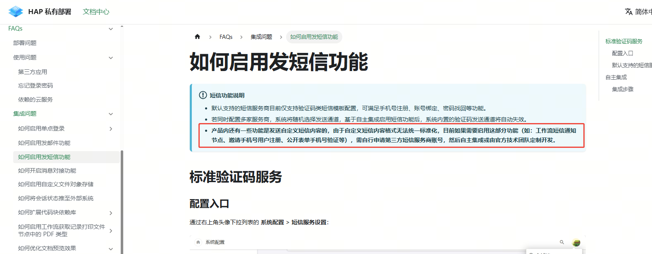Expand the 如何启用单点登录 chevron
Screen dimensions: 652x254
tap(111, 129)
